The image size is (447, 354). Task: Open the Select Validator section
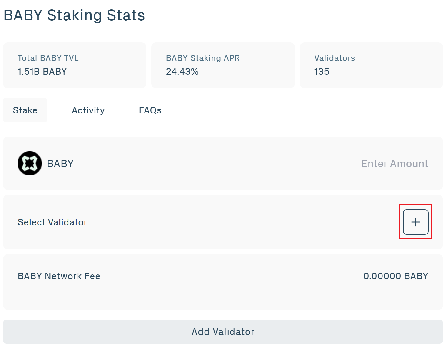[52, 222]
